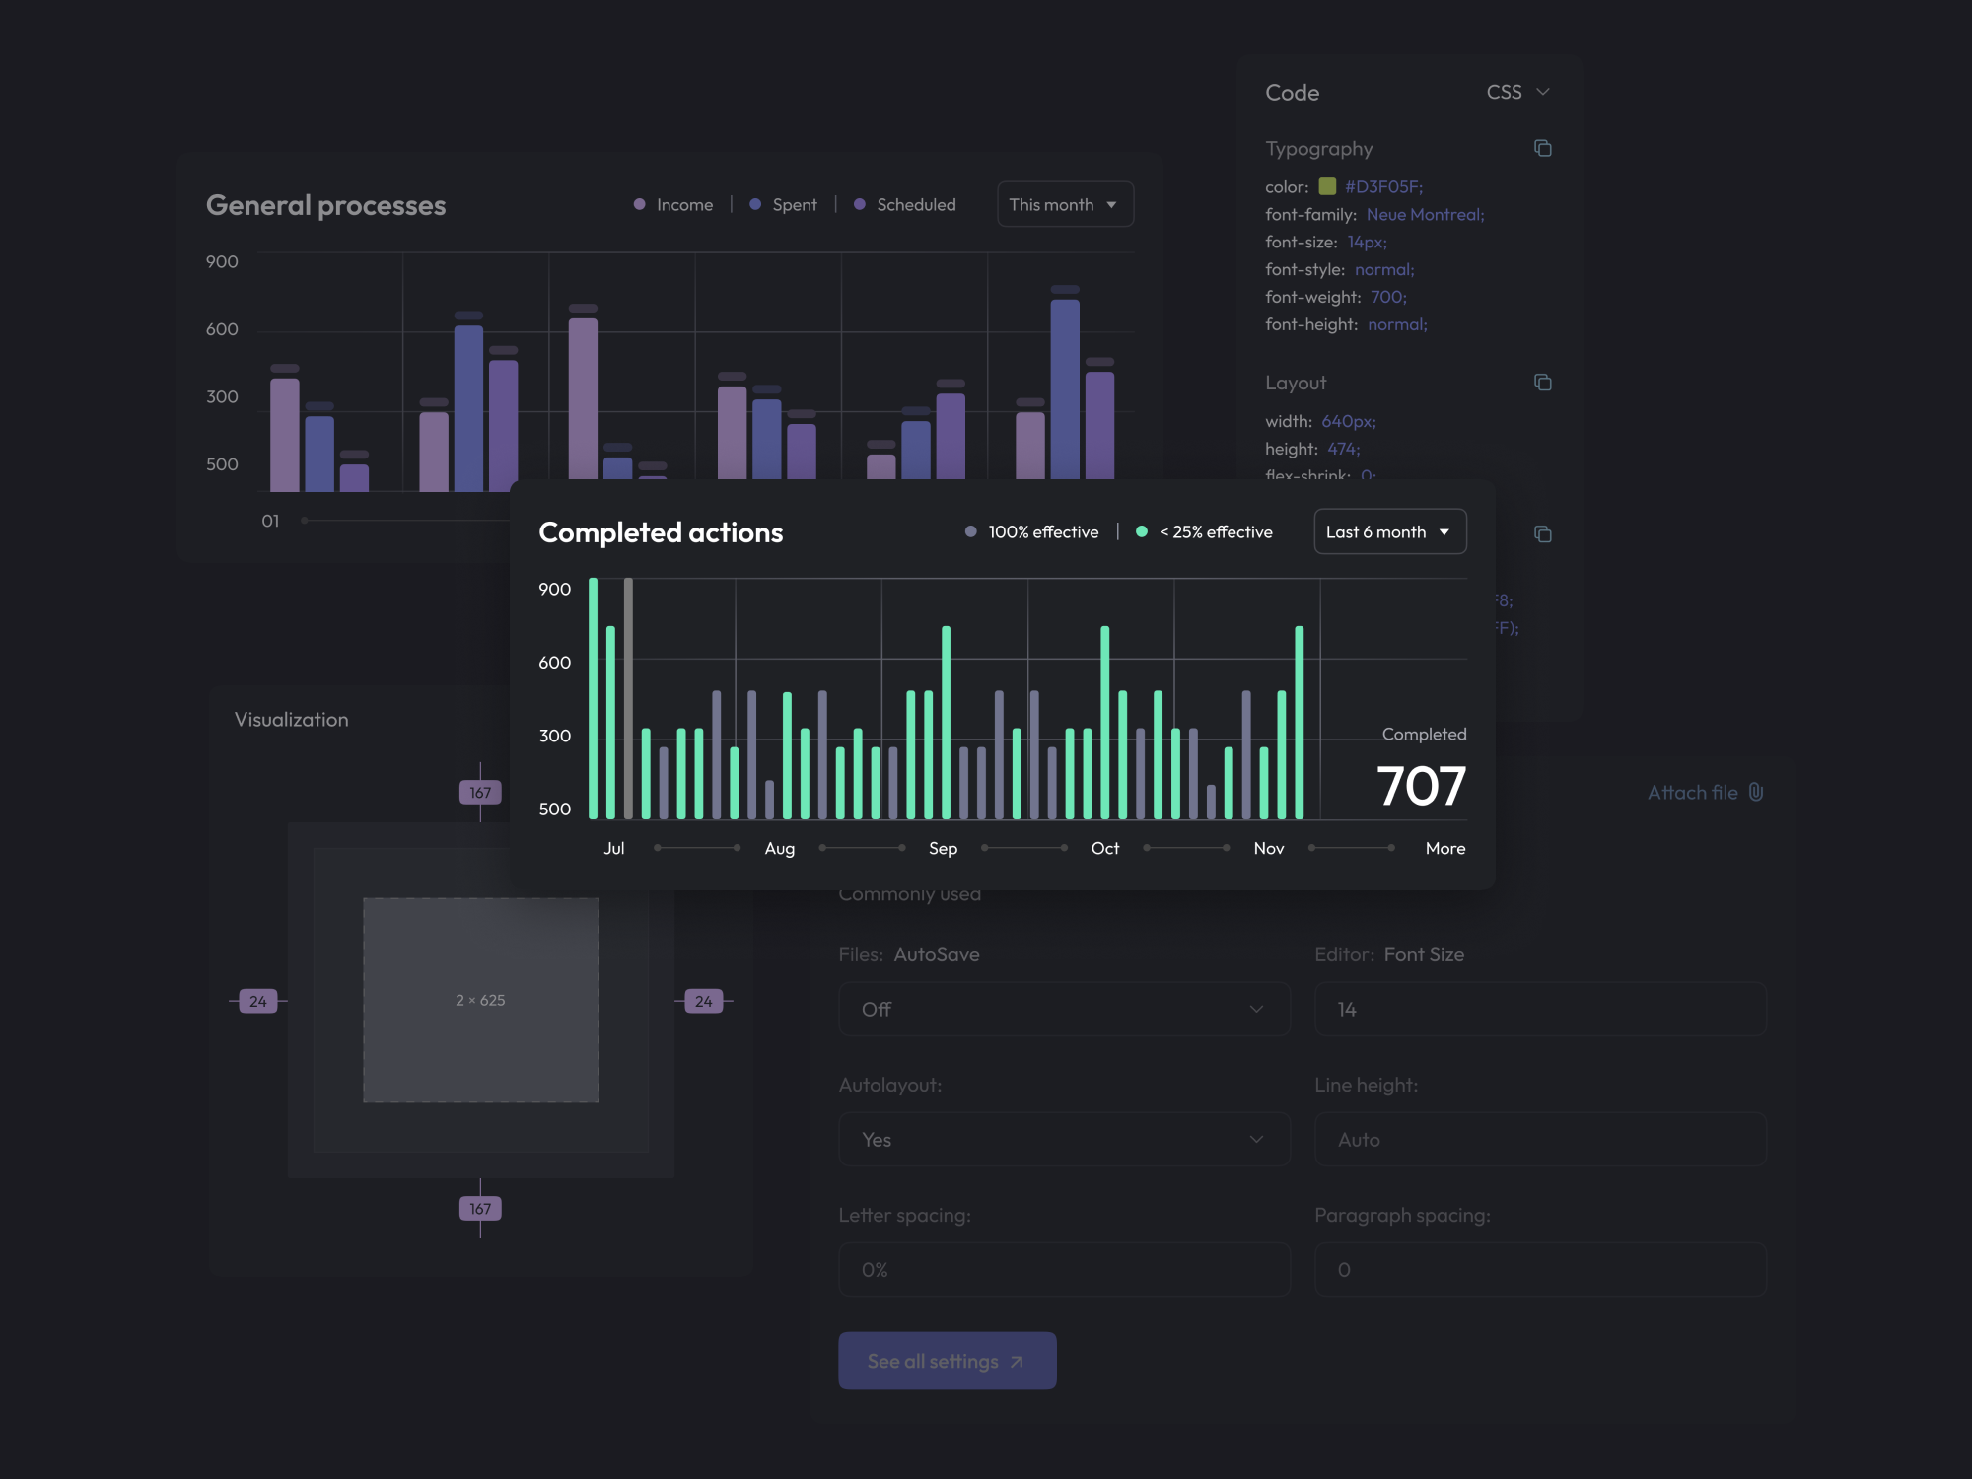Image resolution: width=1972 pixels, height=1479 pixels.
Task: Click the arrow icon in See all settings
Action: (x=1017, y=1362)
